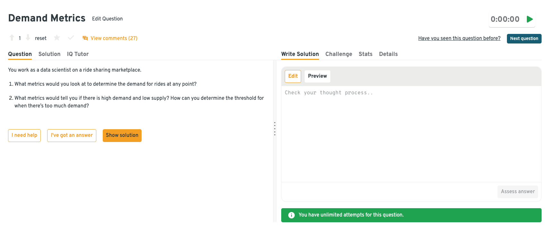The width and height of the screenshot is (548, 236).
Task: Click the downvote arrow icon
Action: coord(28,38)
